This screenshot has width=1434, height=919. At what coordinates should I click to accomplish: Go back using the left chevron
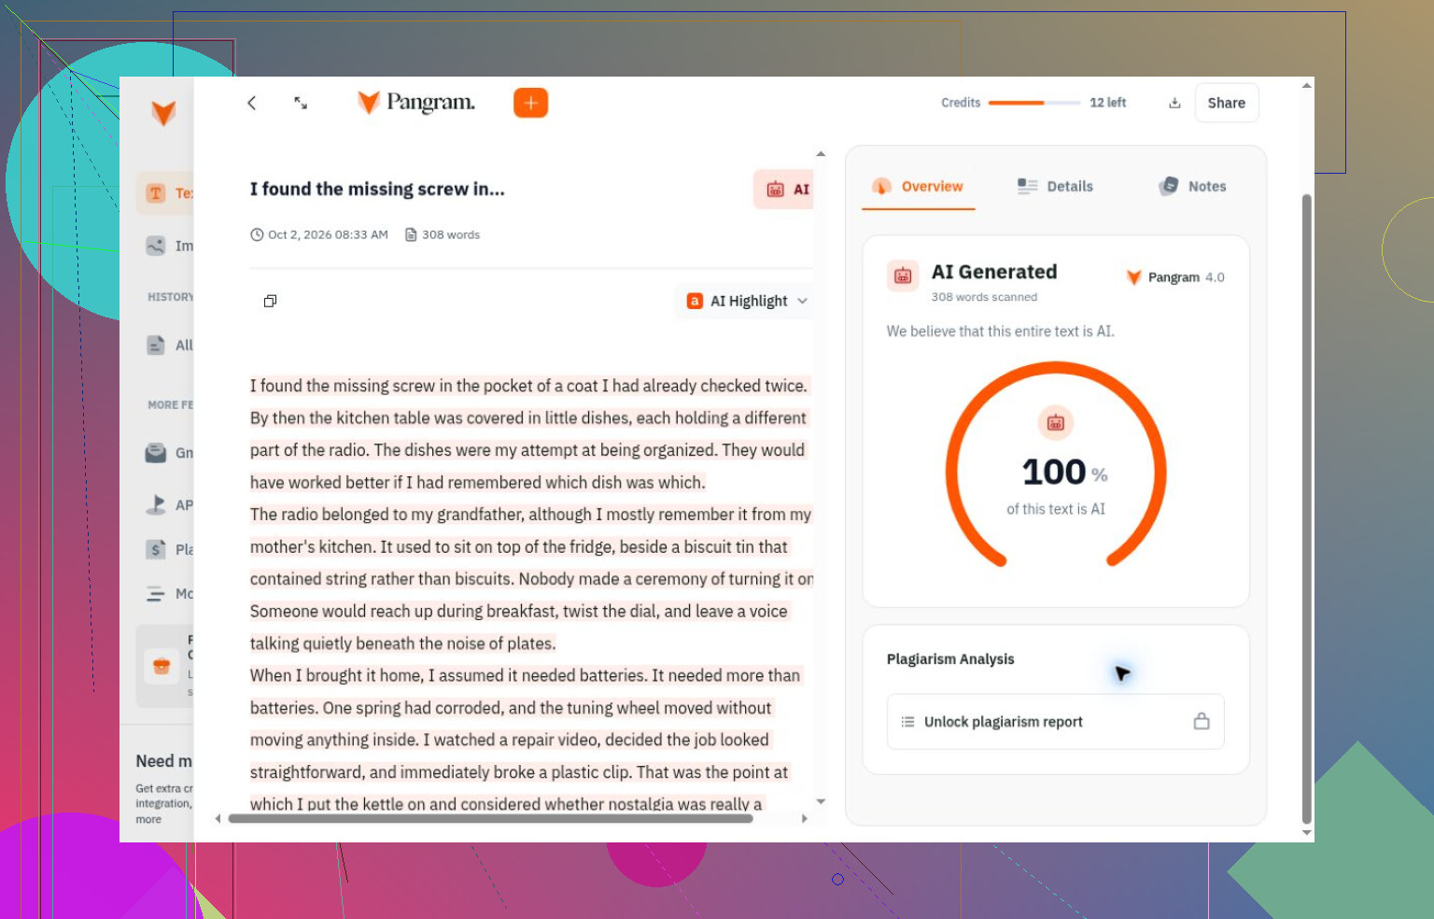(x=251, y=103)
